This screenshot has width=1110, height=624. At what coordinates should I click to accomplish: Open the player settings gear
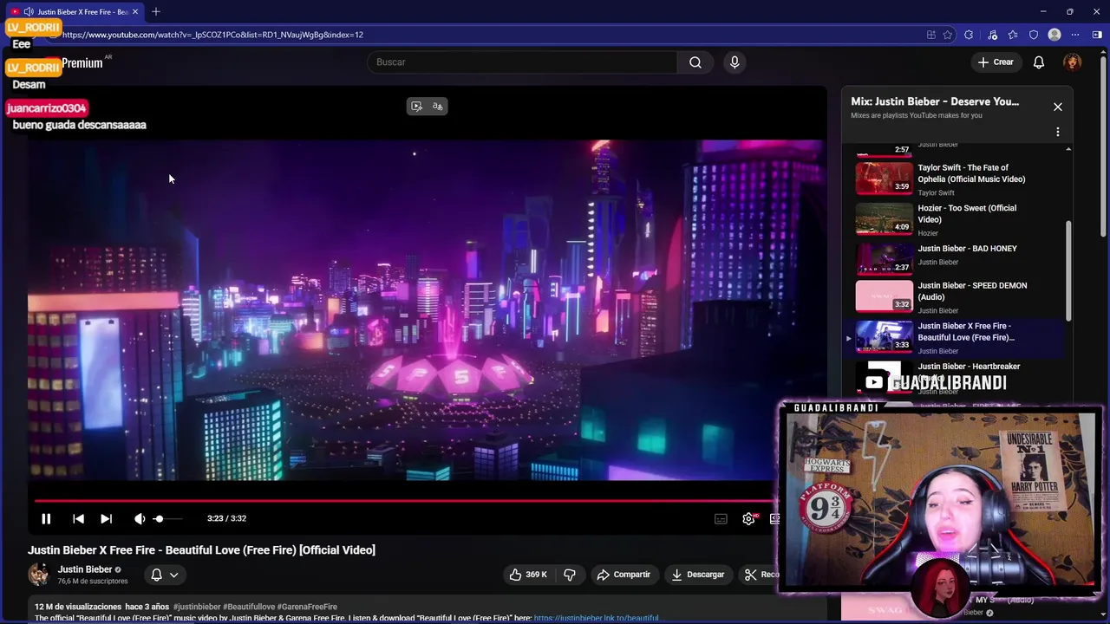pos(748,518)
